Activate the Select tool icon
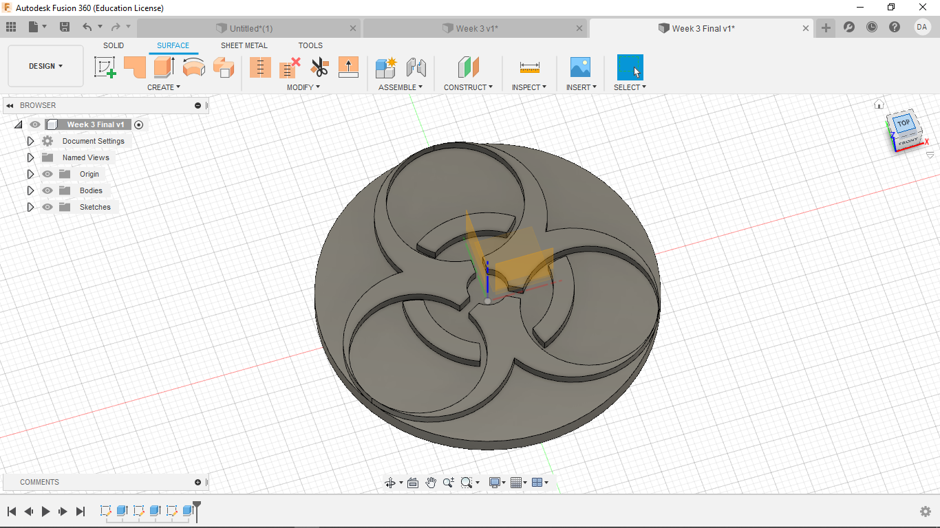This screenshot has height=528, width=940. click(630, 67)
